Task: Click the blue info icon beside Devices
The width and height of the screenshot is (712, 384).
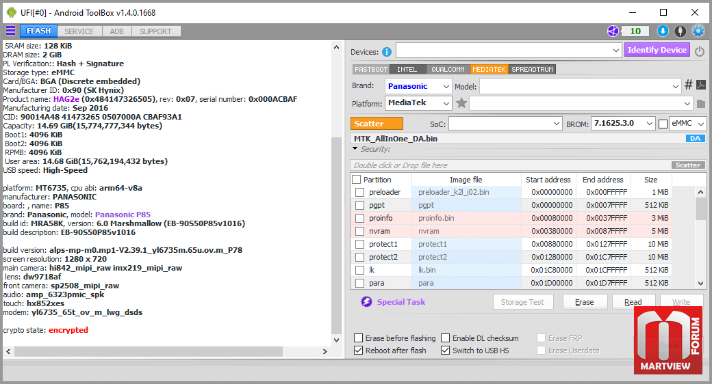Action: click(x=386, y=52)
